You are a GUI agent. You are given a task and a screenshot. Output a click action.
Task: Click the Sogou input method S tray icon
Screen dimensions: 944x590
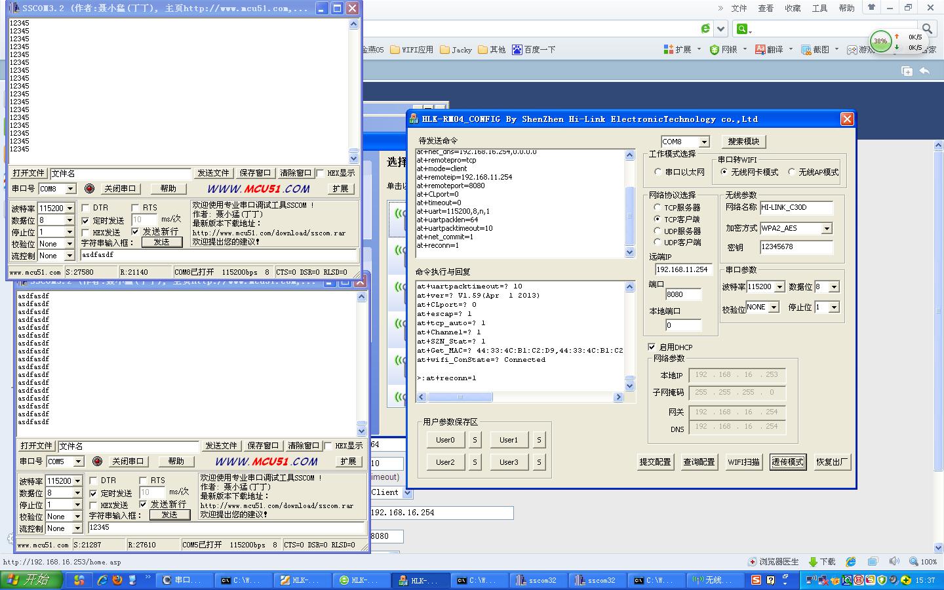(x=756, y=580)
